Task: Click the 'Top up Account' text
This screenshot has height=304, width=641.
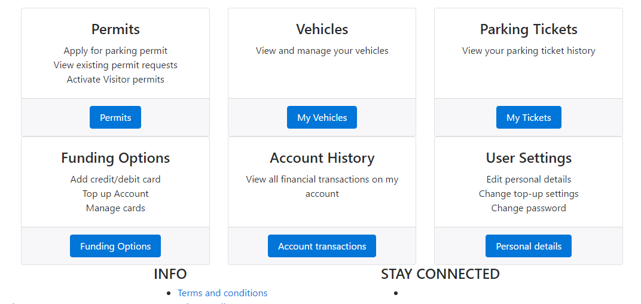Action: pos(115,194)
